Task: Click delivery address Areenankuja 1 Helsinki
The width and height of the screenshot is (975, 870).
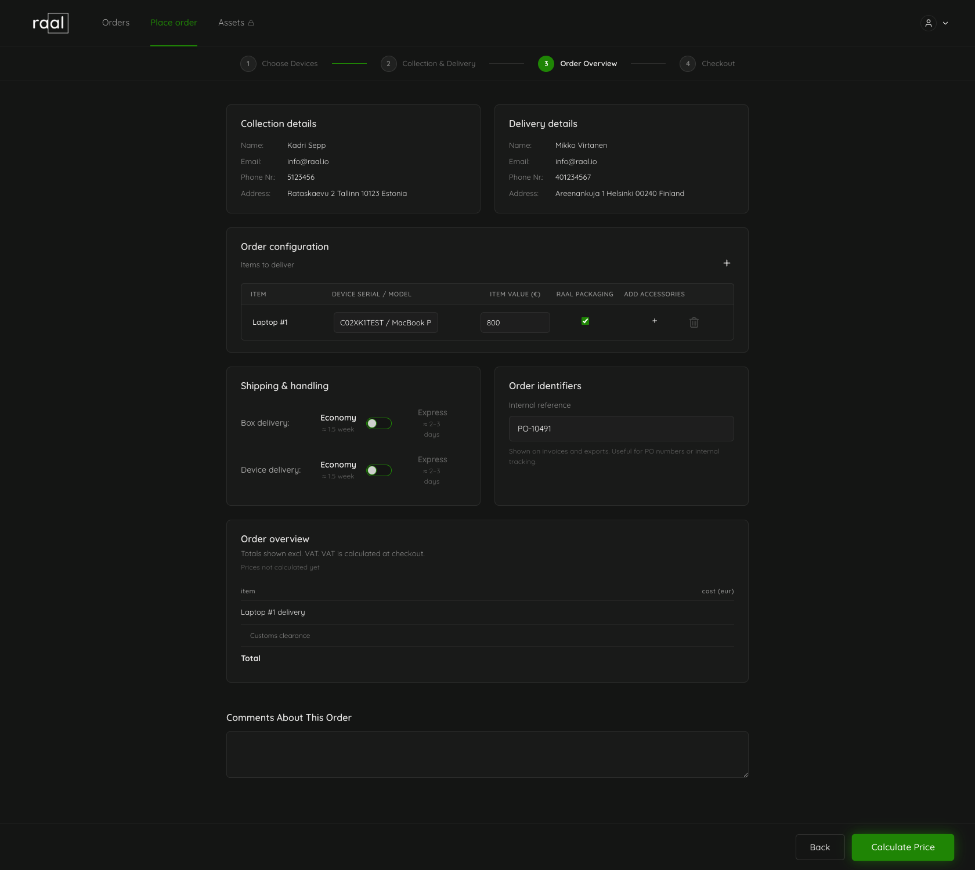Action: 620,194
